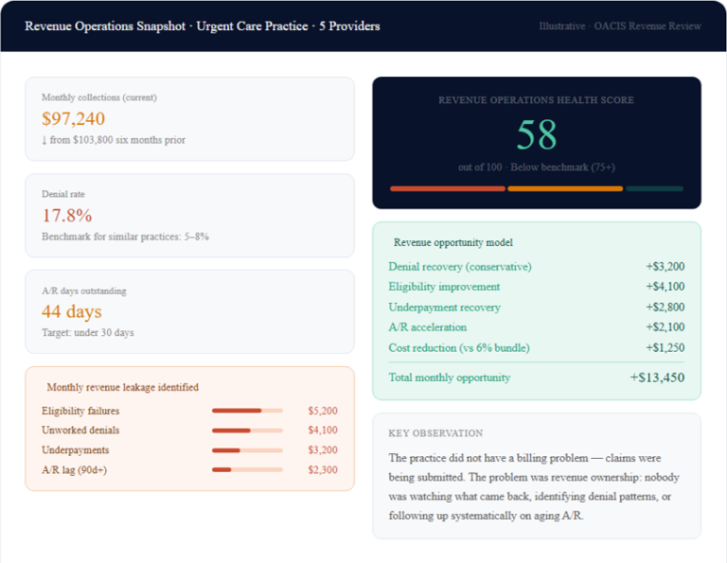Click the 'KEY OBSERVATION' heading
The width and height of the screenshot is (727, 563).
[435, 433]
